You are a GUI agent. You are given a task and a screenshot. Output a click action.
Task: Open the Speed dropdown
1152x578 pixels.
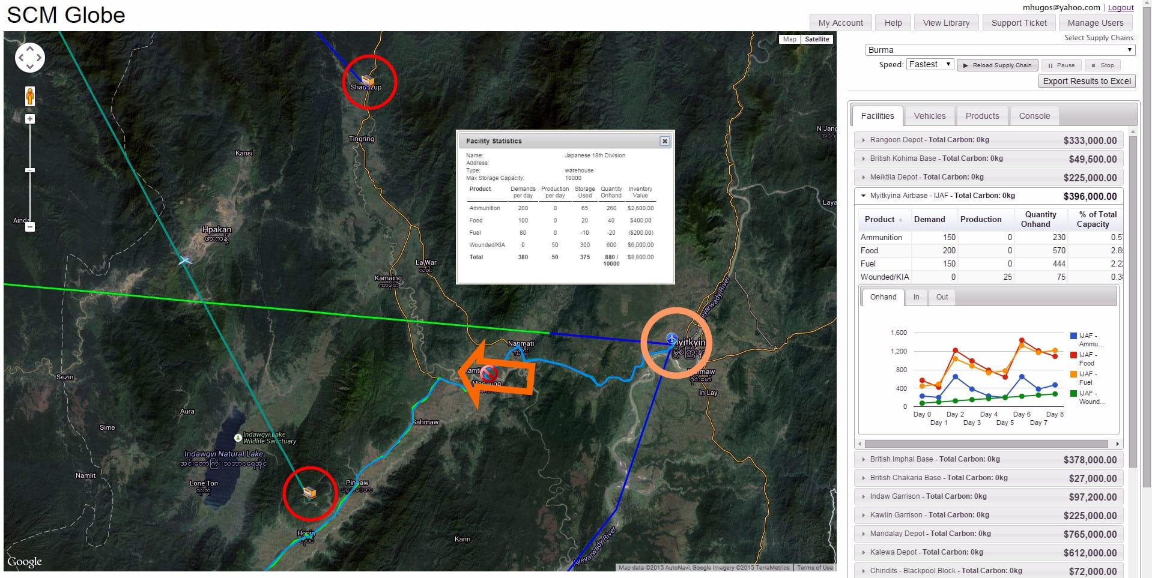coord(930,64)
